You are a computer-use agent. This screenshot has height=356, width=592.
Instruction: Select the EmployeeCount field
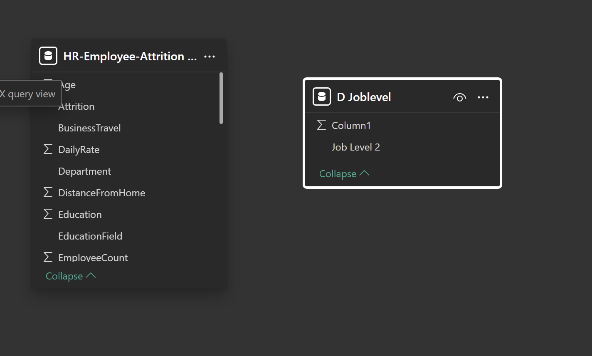pyautogui.click(x=93, y=257)
